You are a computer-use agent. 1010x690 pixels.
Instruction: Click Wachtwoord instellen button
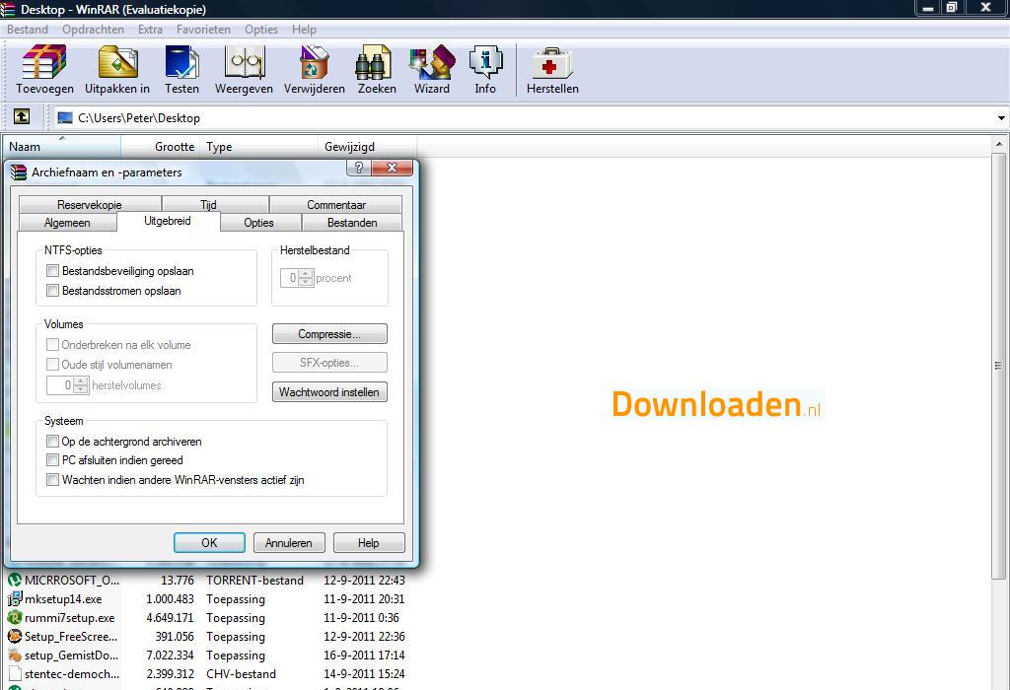point(329,392)
